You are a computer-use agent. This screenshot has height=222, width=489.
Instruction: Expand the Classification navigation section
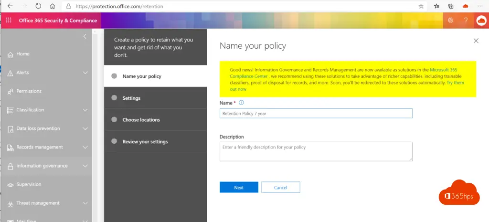tap(85, 110)
